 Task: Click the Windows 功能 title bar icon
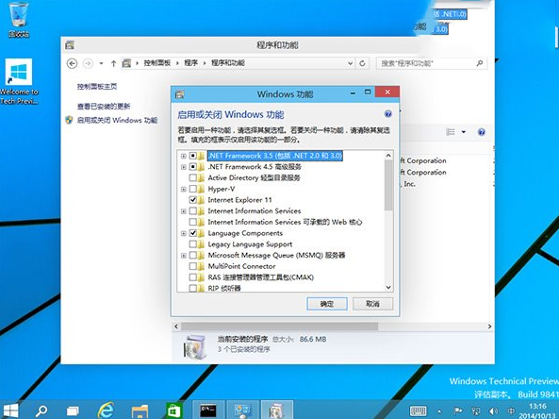click(180, 94)
